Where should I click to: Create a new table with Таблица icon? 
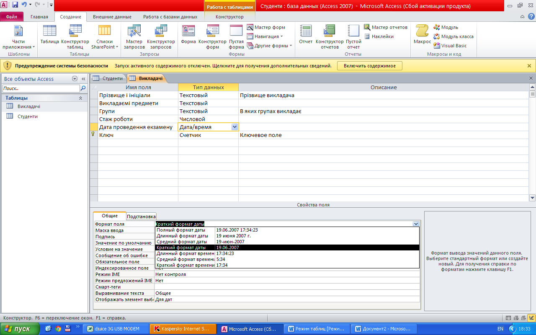(50, 34)
